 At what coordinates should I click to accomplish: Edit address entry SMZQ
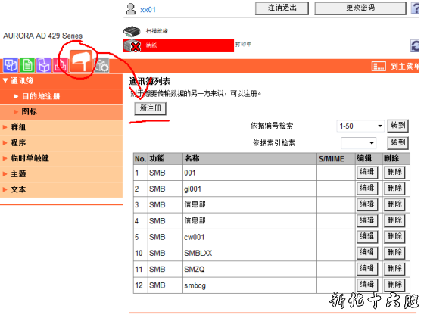pos(367,269)
